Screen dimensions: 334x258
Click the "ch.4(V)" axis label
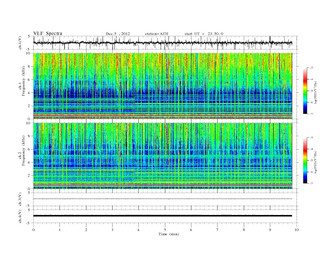(20, 216)
